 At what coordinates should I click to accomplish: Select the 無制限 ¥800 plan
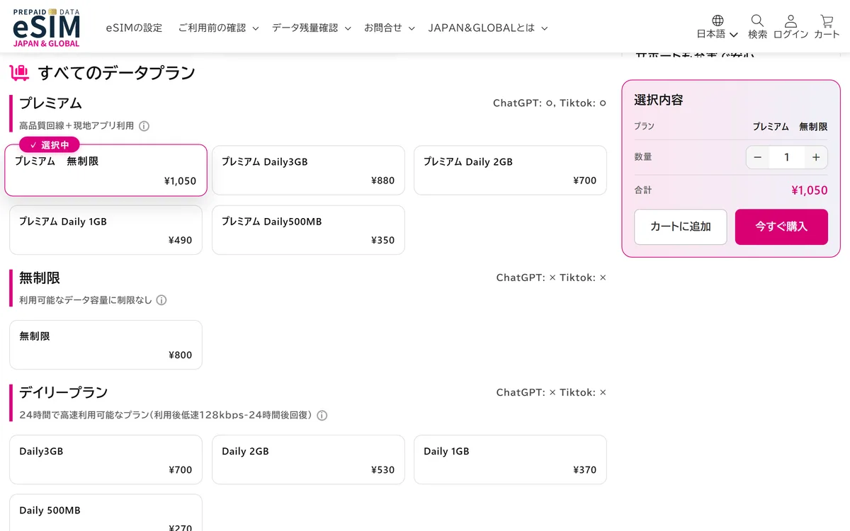click(106, 345)
